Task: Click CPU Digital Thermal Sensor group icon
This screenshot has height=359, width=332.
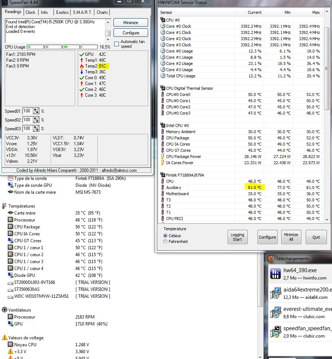Action: click(163, 88)
